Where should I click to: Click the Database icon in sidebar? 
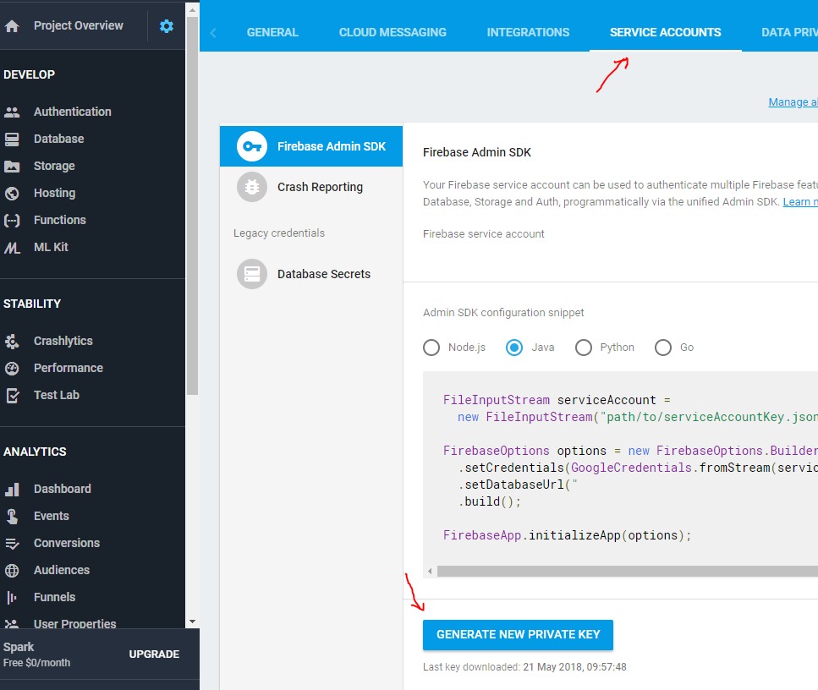point(12,139)
